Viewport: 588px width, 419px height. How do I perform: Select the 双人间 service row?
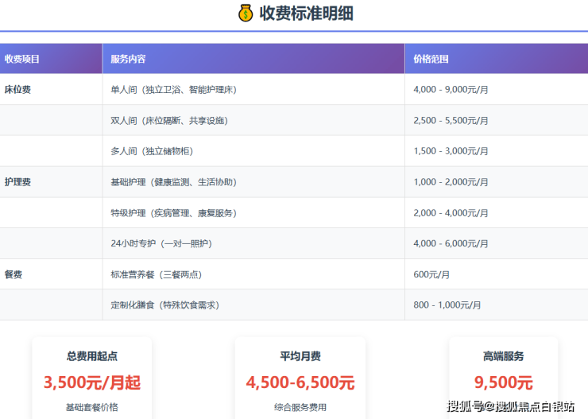coord(168,121)
